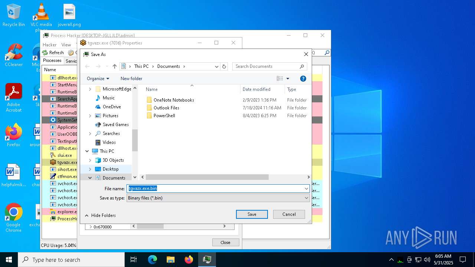475x267 pixels.
Task: Click Close in the tgvazx.exe Properties window
Action: (x=225, y=243)
